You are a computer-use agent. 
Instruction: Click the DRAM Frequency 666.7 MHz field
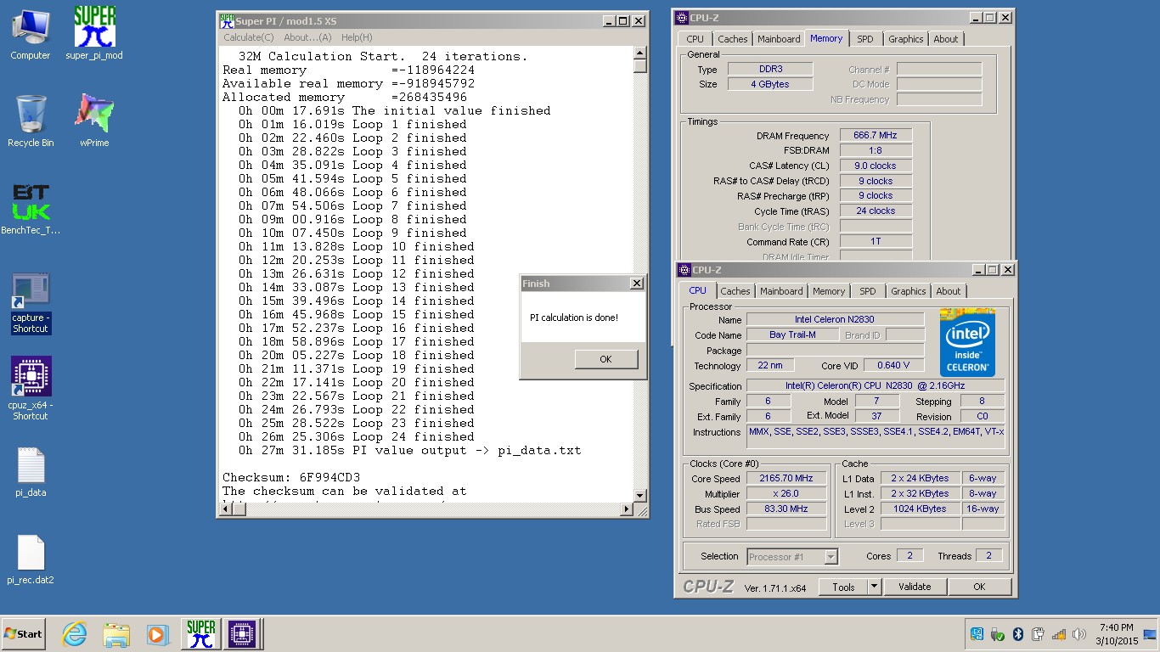[876, 135]
